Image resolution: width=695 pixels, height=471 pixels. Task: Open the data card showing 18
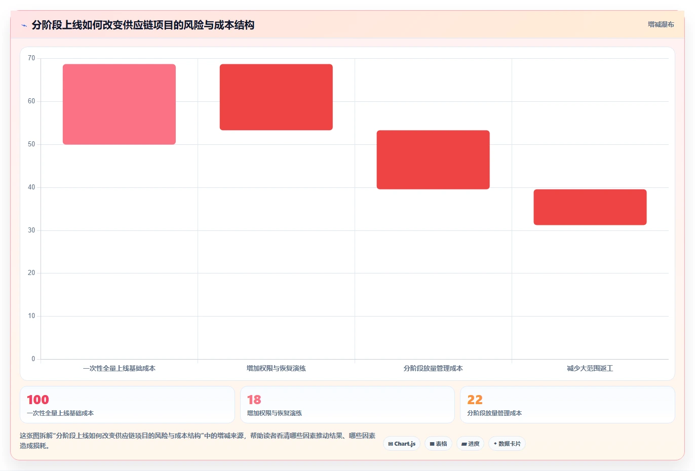coord(347,405)
